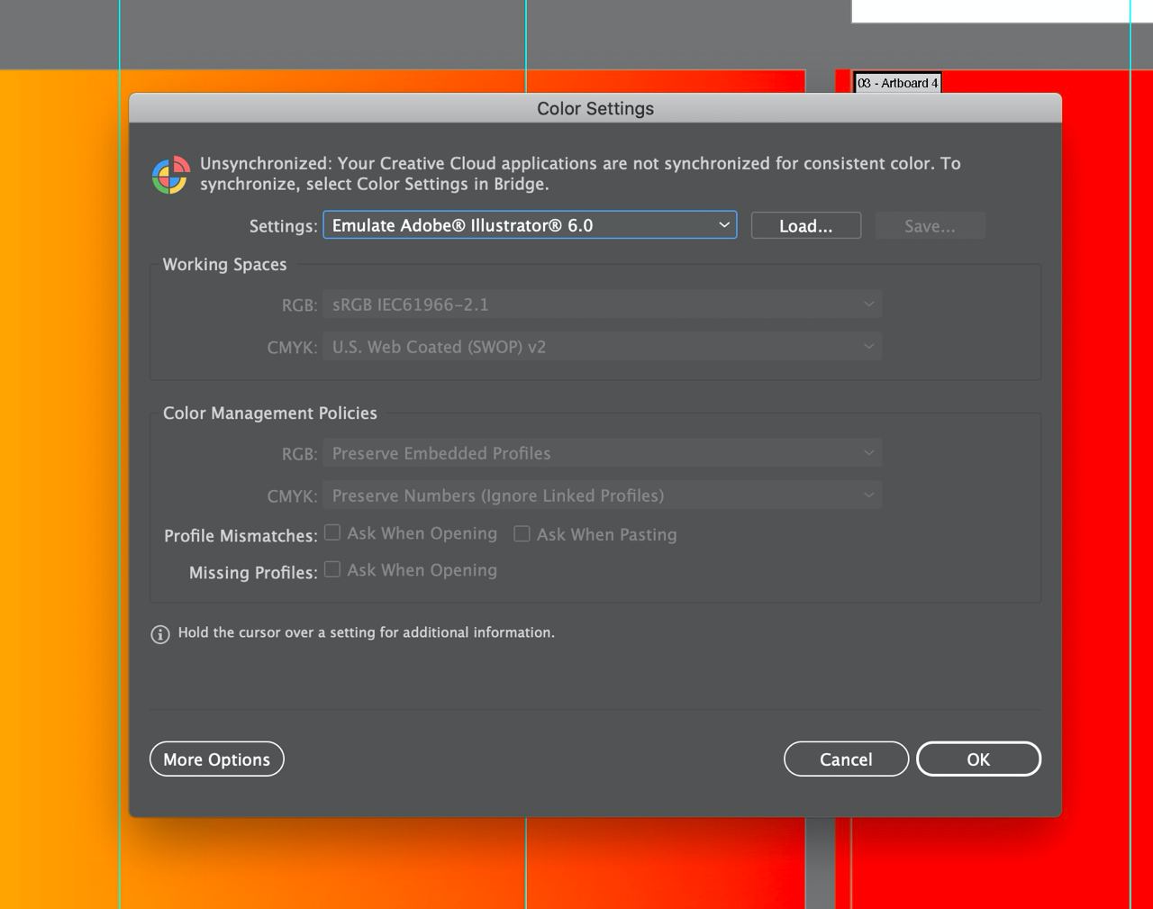Click the Color Settings title bar

[595, 108]
